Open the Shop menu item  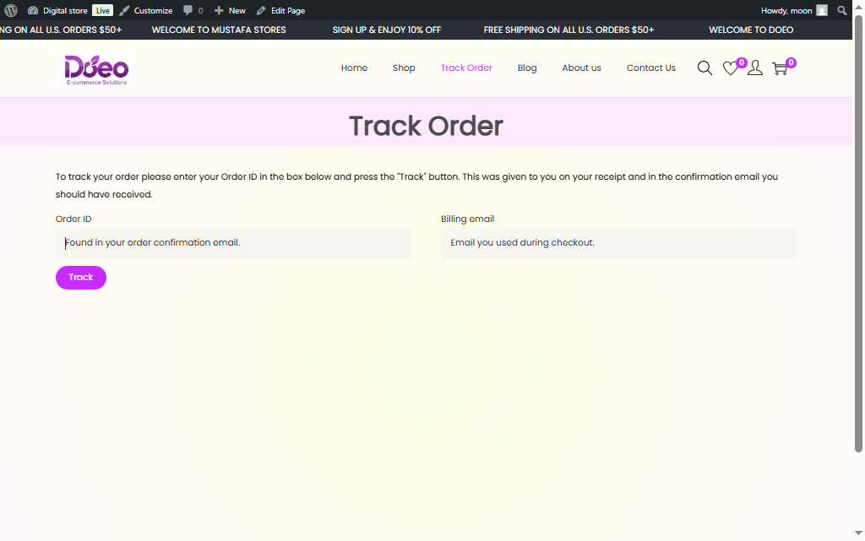404,68
